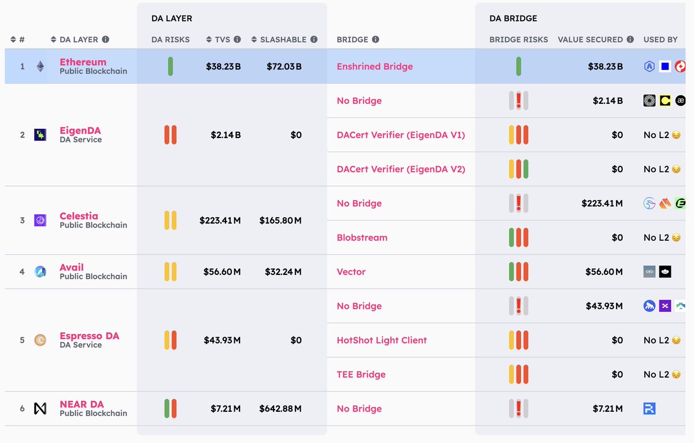Click the Avail blue logo icon
This screenshot has width=694, height=443.
40,271
